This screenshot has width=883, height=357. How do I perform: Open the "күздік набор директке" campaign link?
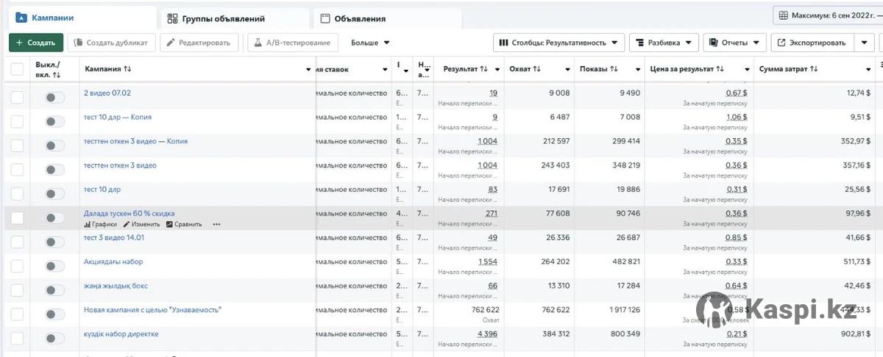121,334
